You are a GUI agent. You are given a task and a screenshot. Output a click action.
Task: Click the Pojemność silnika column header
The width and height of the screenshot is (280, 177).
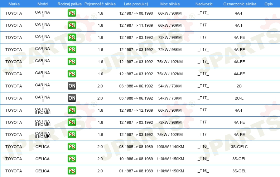click(x=100, y=4)
